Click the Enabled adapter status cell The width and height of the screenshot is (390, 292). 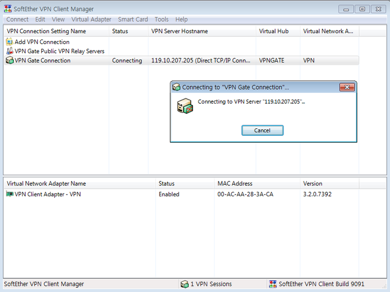click(x=169, y=194)
